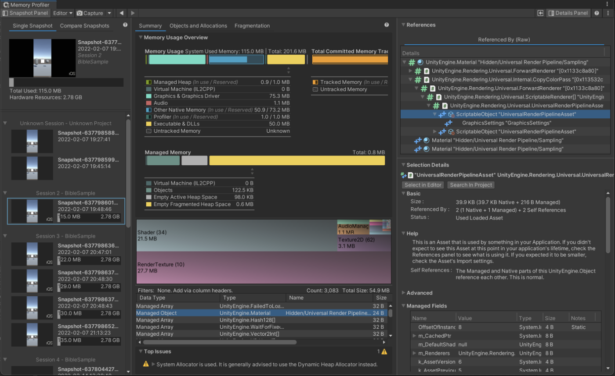
Task: Open the help icon in the Summary view
Action: [x=387, y=25]
